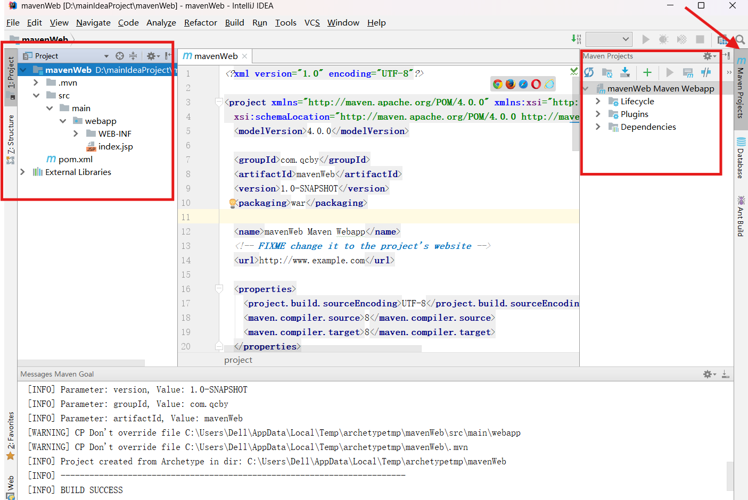This screenshot has width=748, height=500.
Task: Show more Maven toolbar items chevron
Action: click(729, 72)
